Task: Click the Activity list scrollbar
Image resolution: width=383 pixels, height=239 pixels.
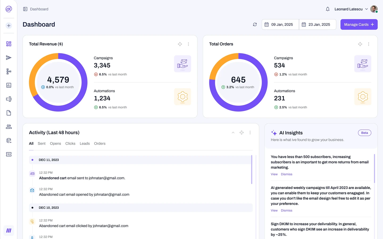Action: [252, 170]
